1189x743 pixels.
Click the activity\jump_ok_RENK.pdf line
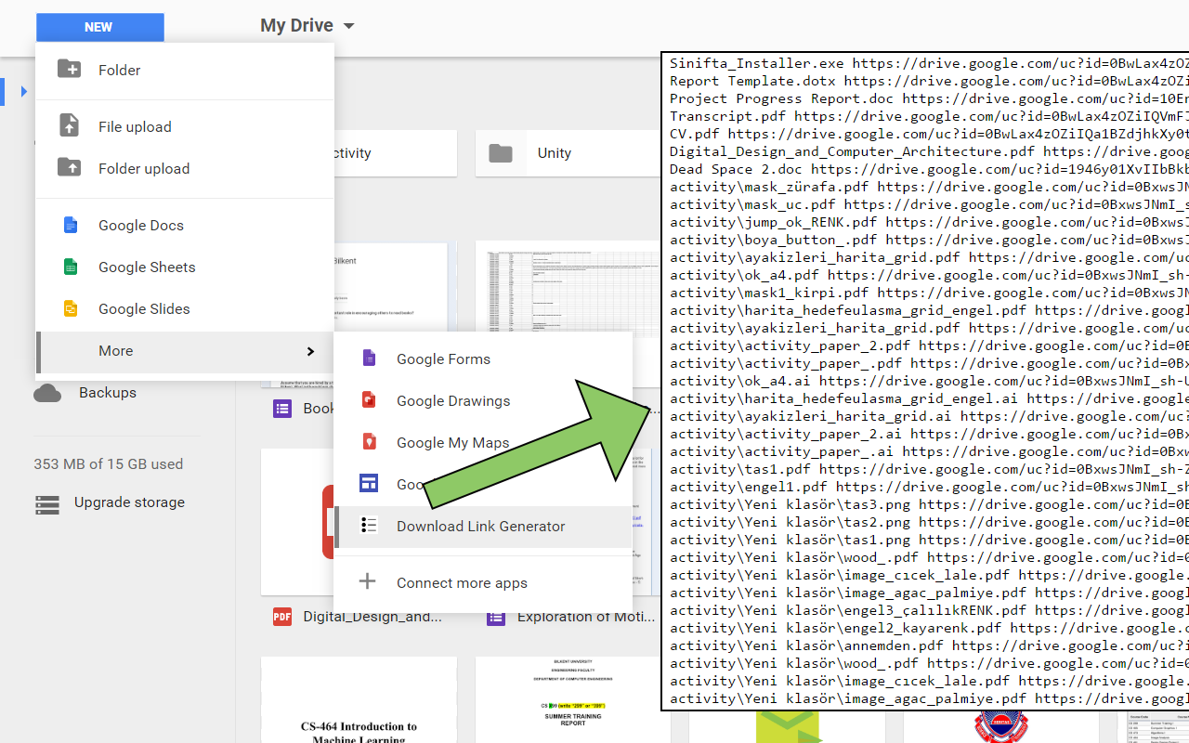pyautogui.click(x=929, y=222)
